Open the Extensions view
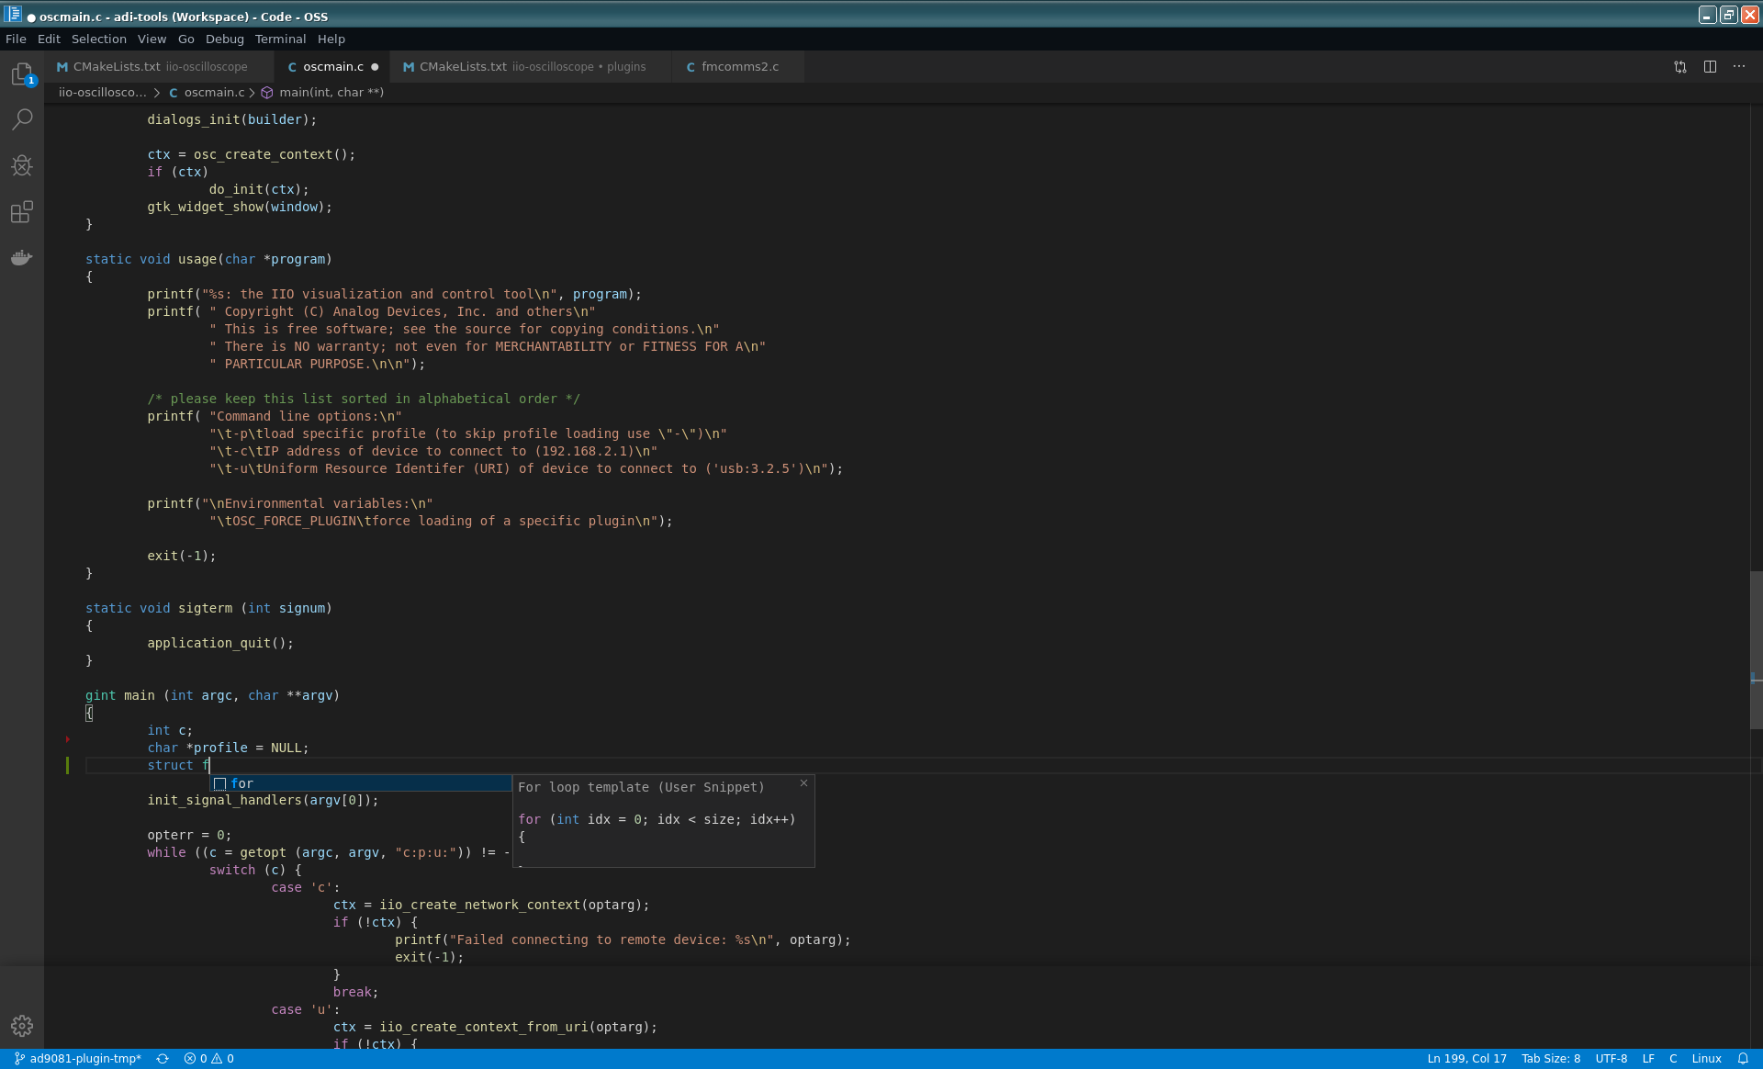This screenshot has width=1763, height=1069. [22, 211]
